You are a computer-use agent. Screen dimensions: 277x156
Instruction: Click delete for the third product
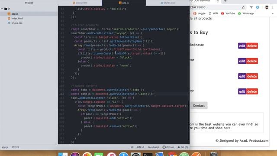tap(252, 76)
